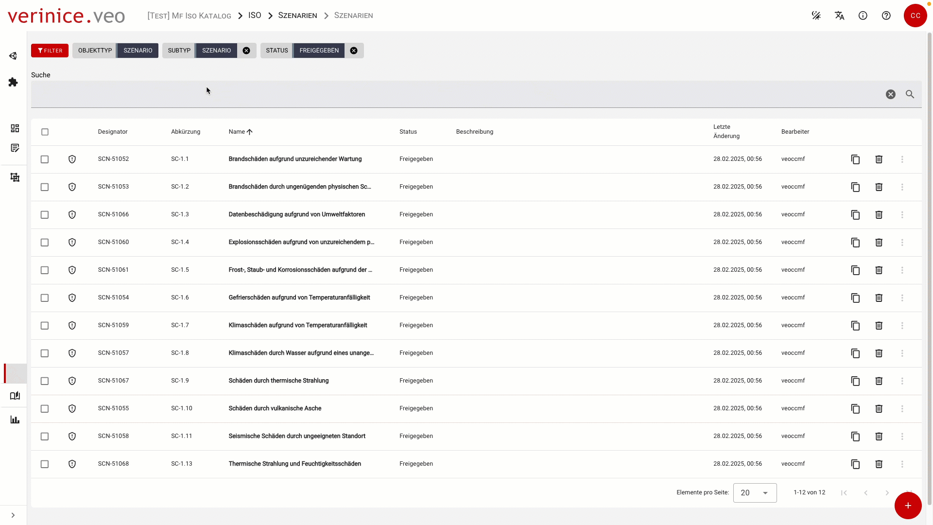The image size is (933, 525).
Task: Remove the Status Freigegeben filter chip
Action: point(354,51)
